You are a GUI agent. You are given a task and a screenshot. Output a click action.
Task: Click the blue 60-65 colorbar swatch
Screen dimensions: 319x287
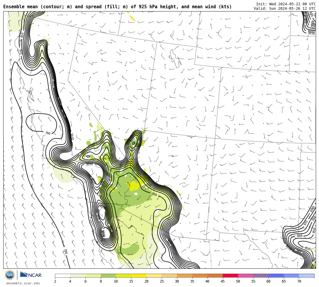pyautogui.click(x=276, y=275)
